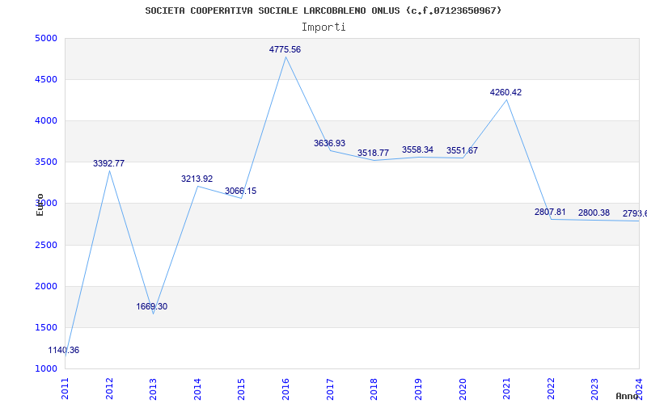Click the 3636.93 data label
The width and height of the screenshot is (647, 404).
point(329,143)
